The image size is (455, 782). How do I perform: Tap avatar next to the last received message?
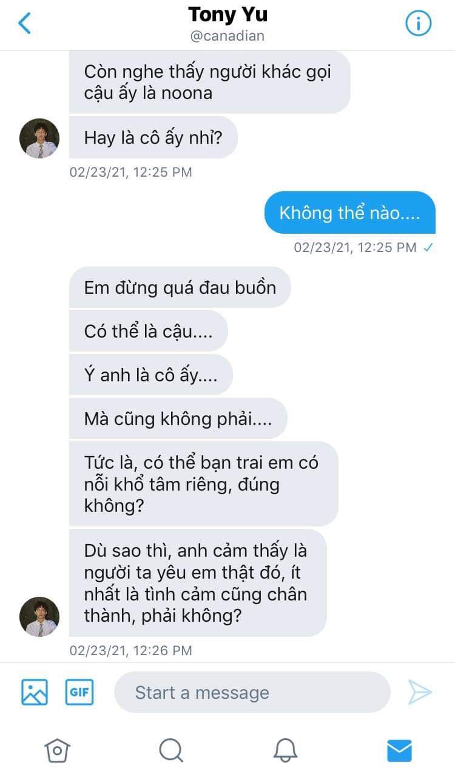(39, 617)
